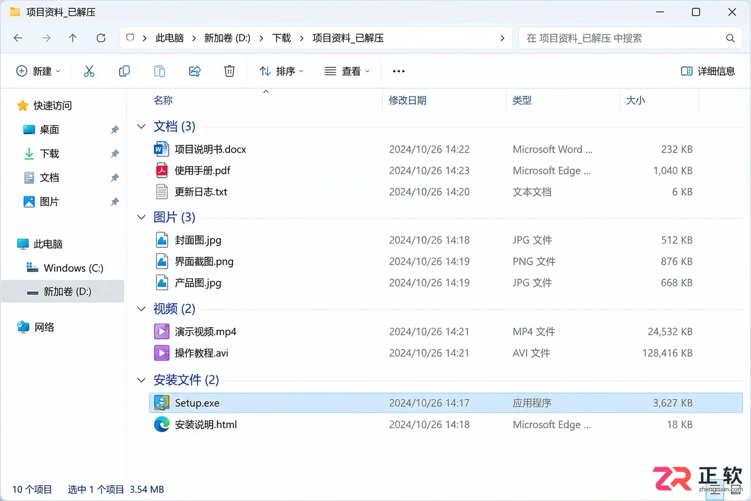The width and height of the screenshot is (751, 501).
Task: Switch to the large icons view button
Action: [x=736, y=490]
